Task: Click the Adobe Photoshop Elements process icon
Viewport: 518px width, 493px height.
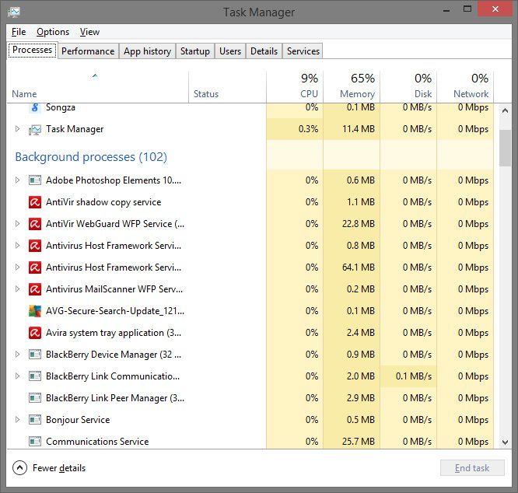Action: pos(35,180)
